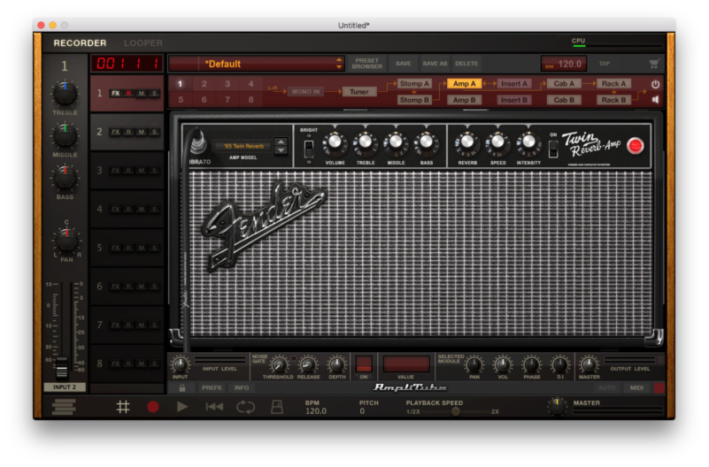
Task: Click the MIDI button
Action: 636,388
